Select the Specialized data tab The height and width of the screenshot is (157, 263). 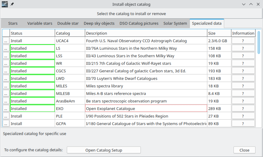[207, 23]
